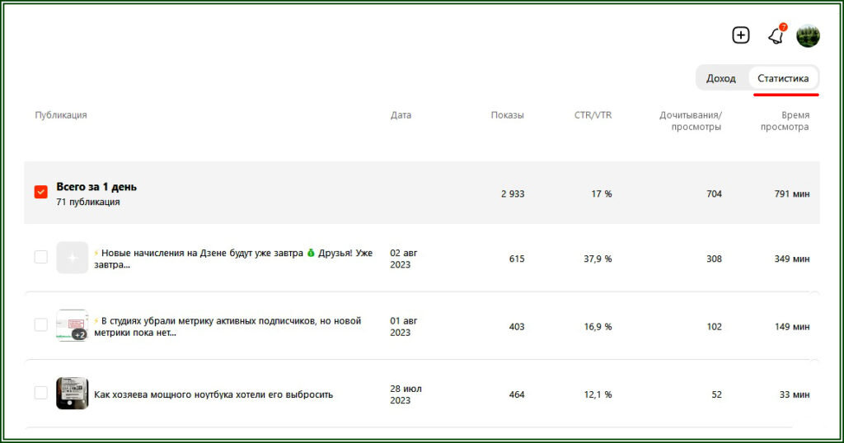Click the CTR/VTR column header

point(593,115)
